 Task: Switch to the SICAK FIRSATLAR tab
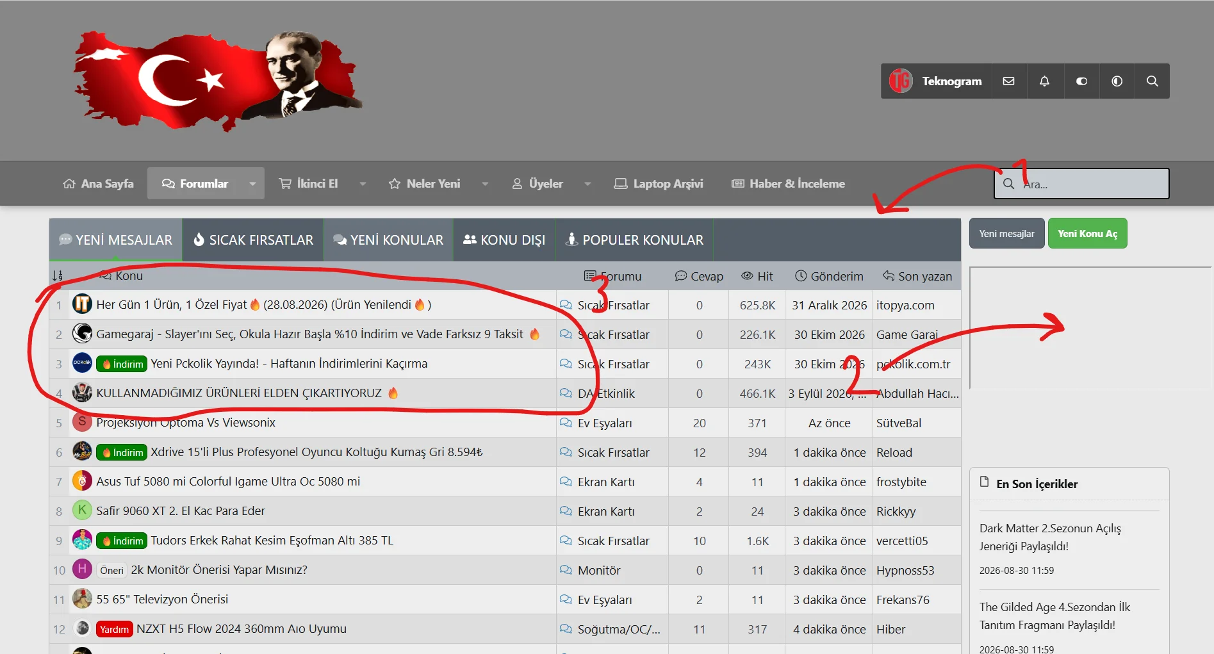click(253, 240)
